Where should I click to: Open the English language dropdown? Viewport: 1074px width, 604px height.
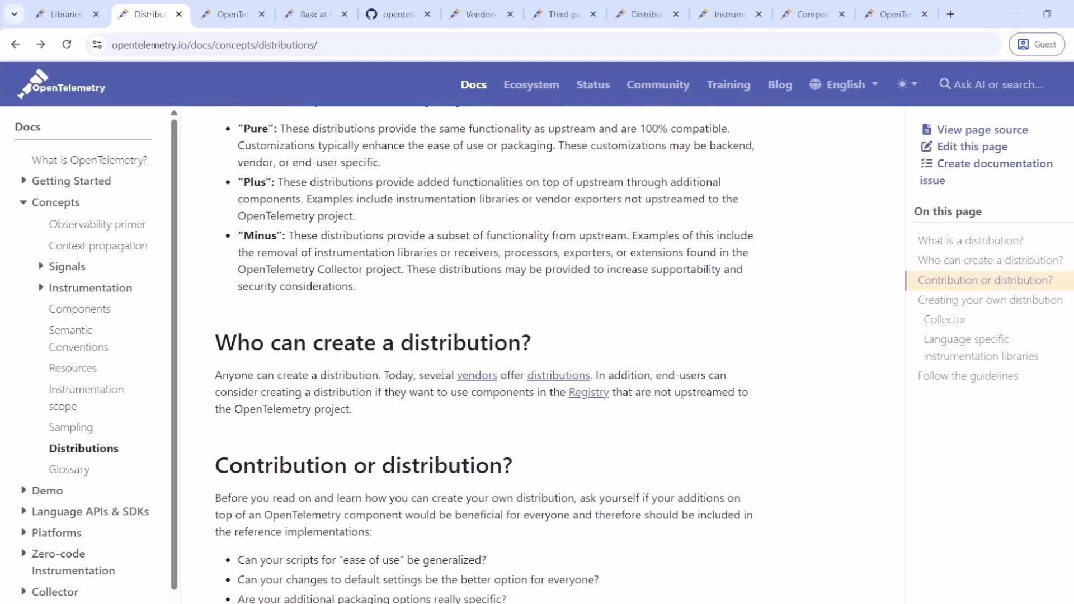coord(844,84)
